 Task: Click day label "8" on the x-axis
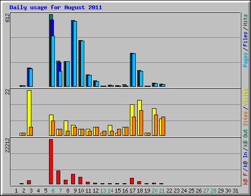pyautogui.click(x=68, y=191)
